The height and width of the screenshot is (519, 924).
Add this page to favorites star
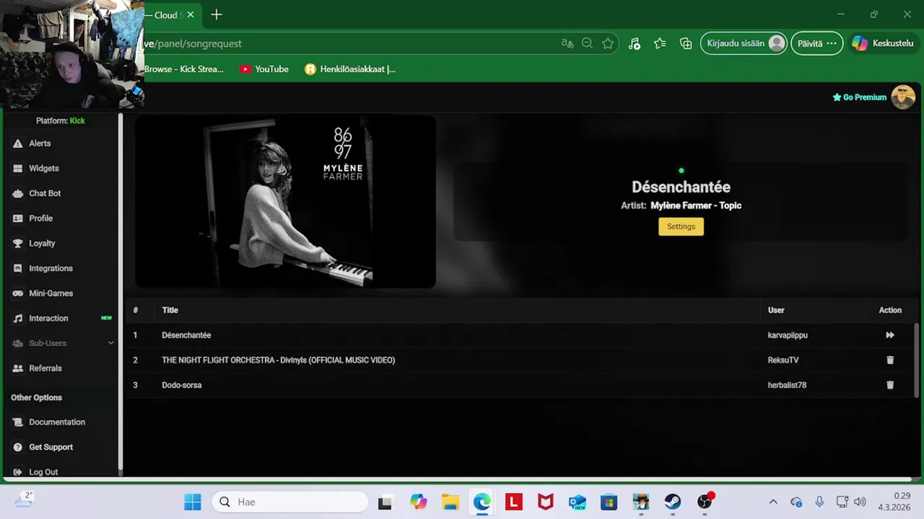[608, 43]
